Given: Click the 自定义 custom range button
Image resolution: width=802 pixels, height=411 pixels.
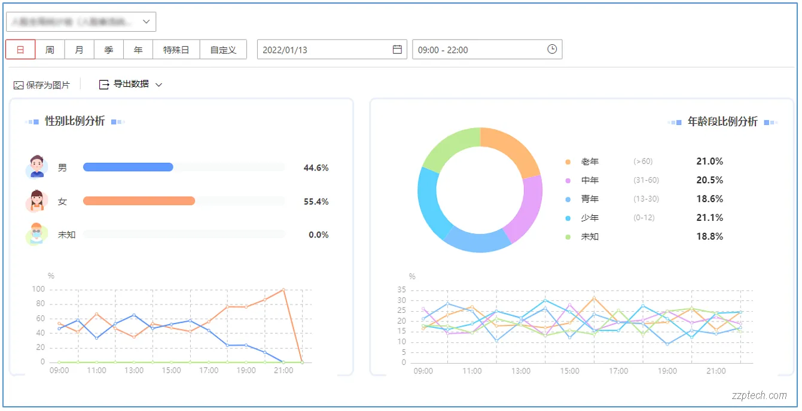Looking at the screenshot, I should (x=223, y=50).
